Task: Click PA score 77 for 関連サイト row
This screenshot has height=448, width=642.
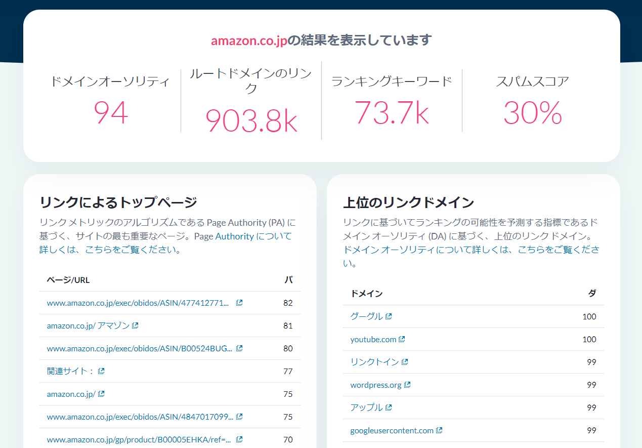Action: click(288, 371)
